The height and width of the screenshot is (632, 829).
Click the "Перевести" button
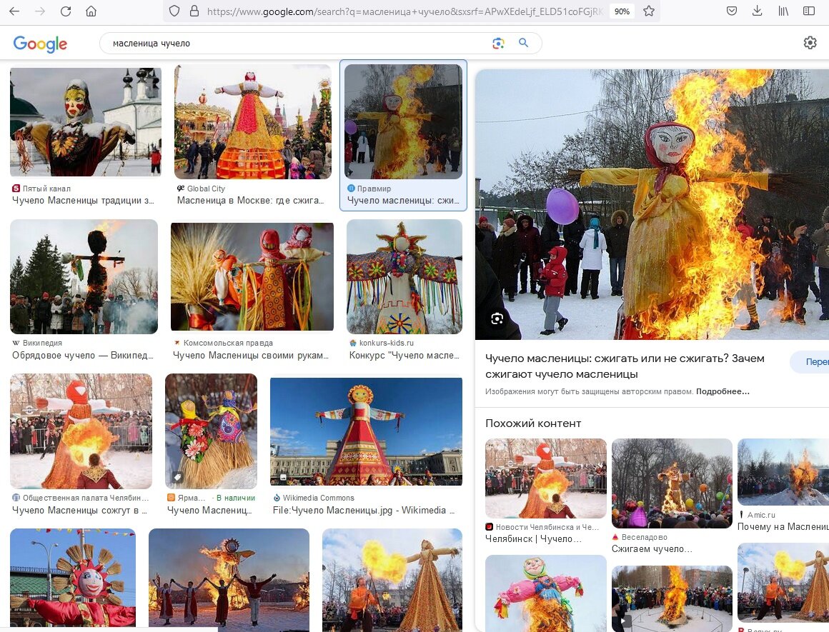[x=815, y=362]
